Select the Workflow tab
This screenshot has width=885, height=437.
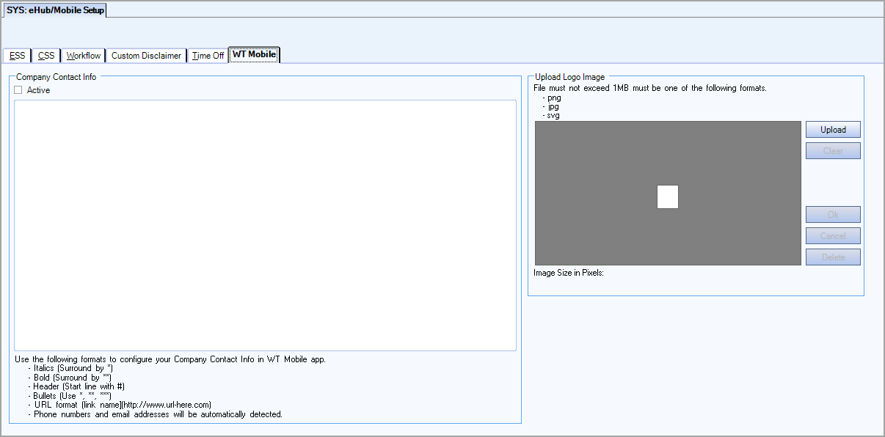tap(82, 55)
